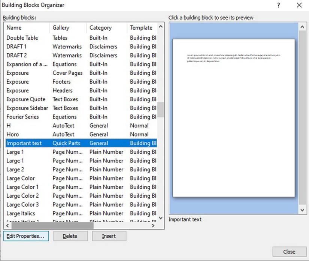Click Normal template cell in H row
The height and width of the screenshot is (261, 309).
tap(139, 126)
